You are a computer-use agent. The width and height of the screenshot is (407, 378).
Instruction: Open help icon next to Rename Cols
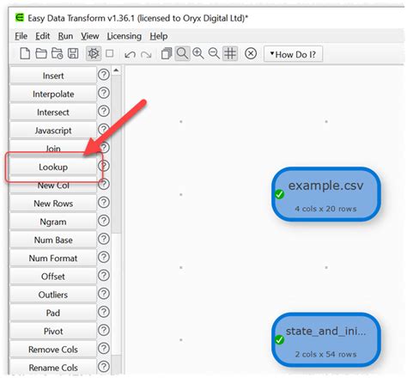click(104, 367)
